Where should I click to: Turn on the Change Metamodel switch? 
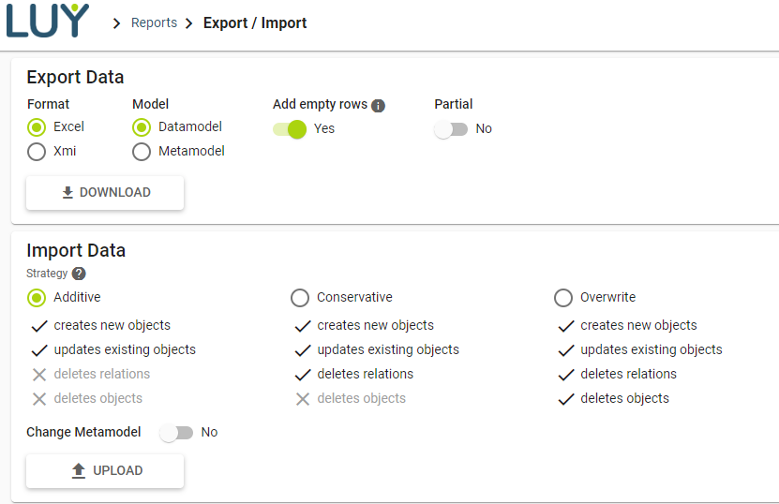176,433
